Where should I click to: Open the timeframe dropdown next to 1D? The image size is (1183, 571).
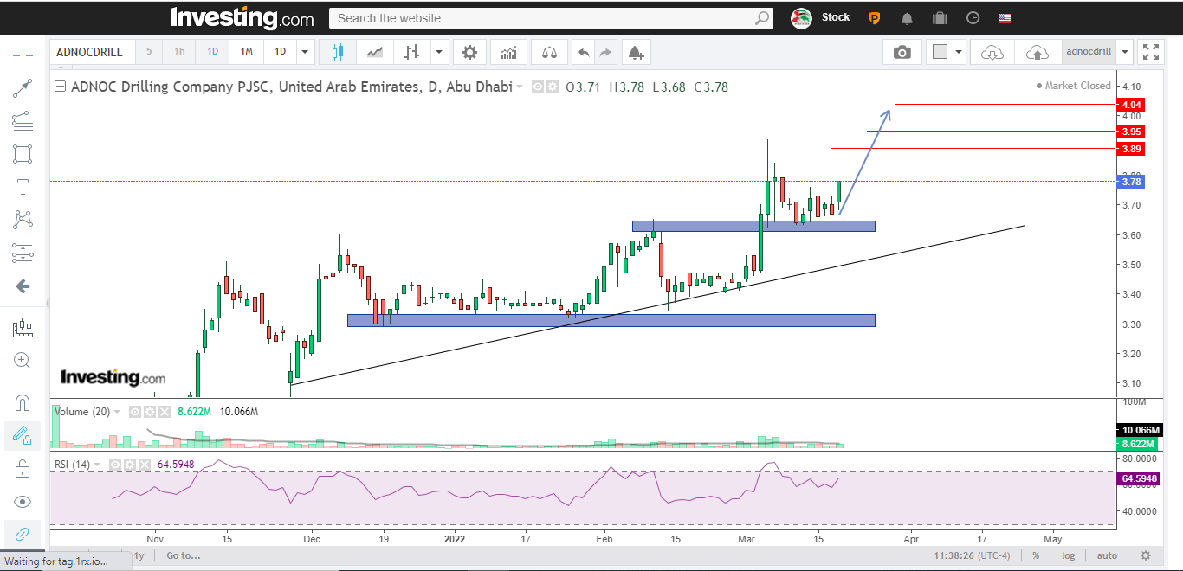(305, 52)
